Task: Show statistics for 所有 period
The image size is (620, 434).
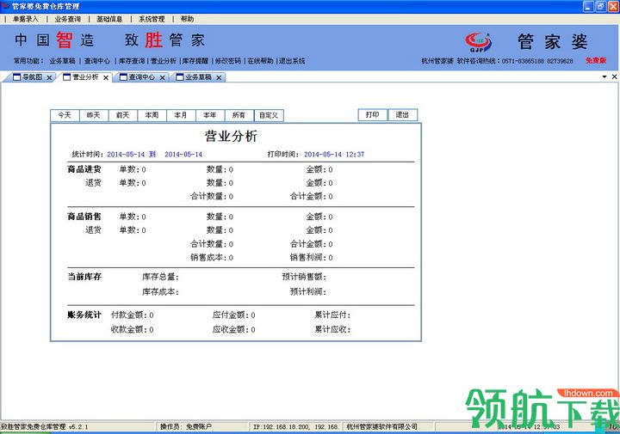Action: [x=239, y=115]
